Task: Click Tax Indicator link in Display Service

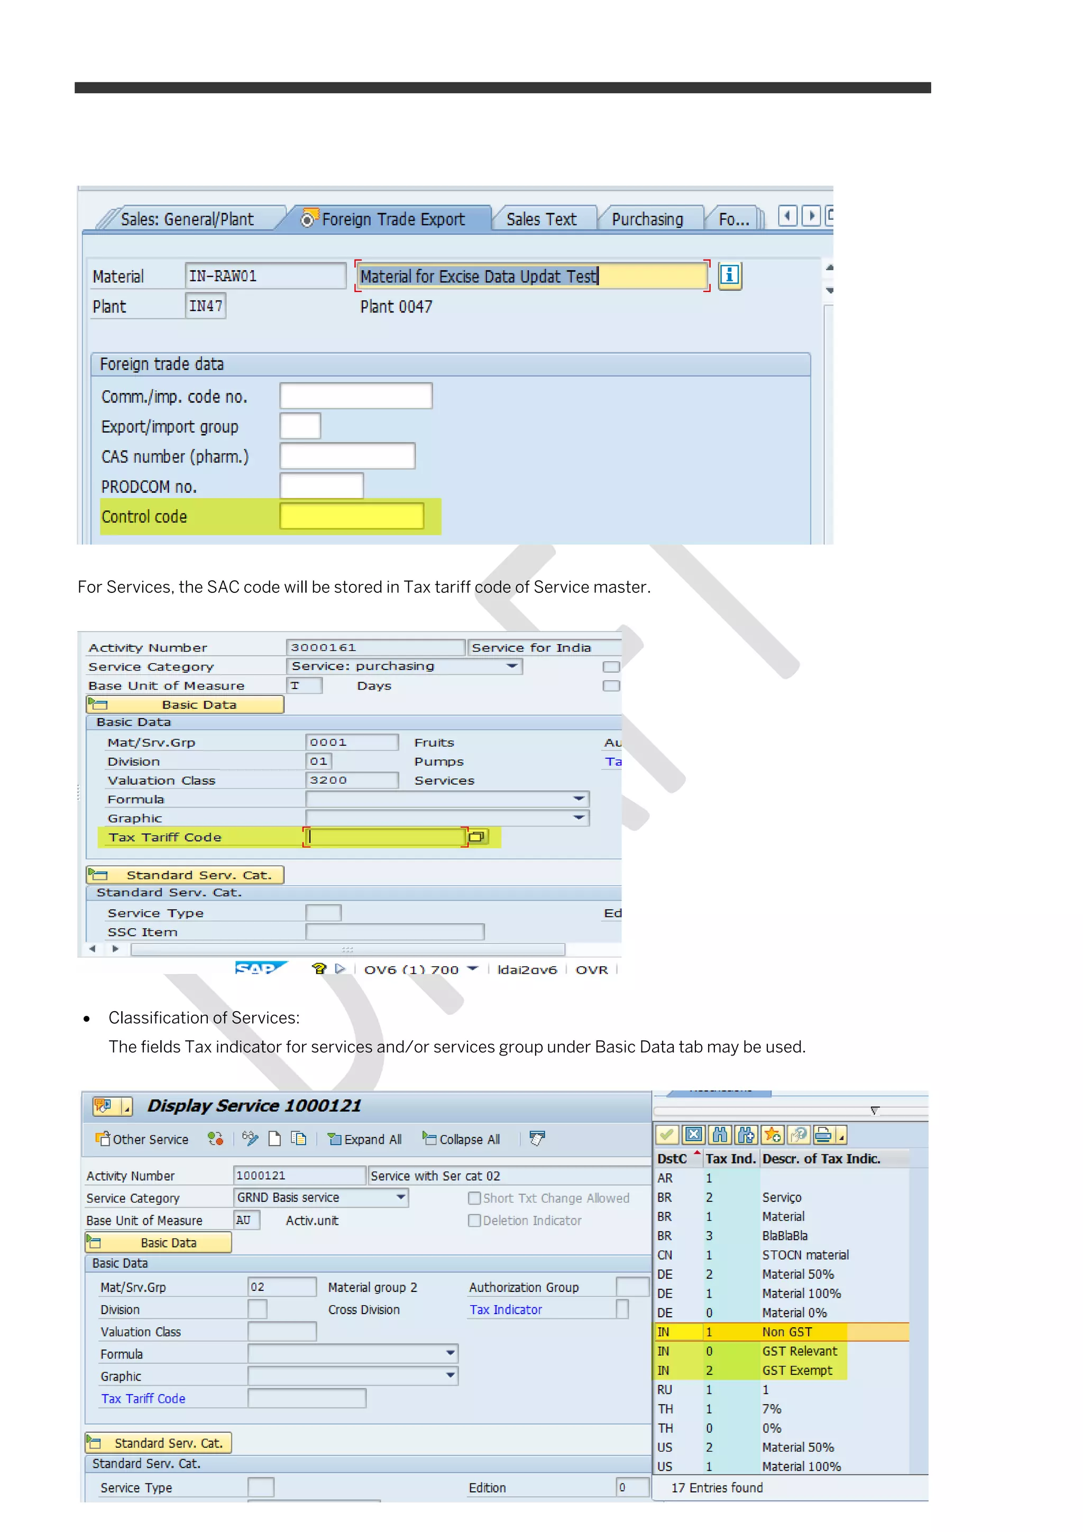Action: coord(505,1309)
